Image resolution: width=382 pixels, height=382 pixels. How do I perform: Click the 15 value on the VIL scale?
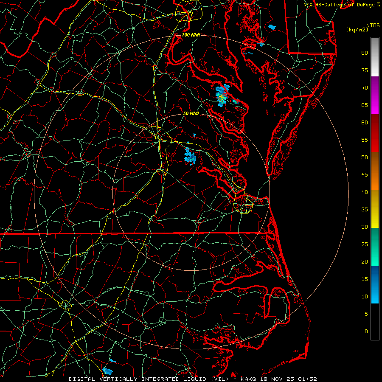click(x=365, y=279)
